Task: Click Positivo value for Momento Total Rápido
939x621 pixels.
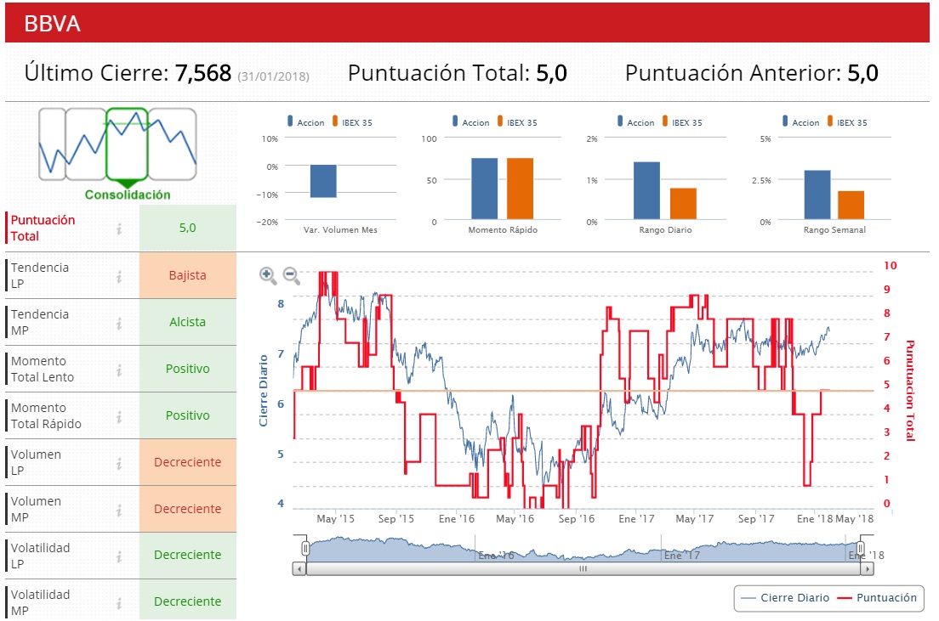Action: [187, 415]
